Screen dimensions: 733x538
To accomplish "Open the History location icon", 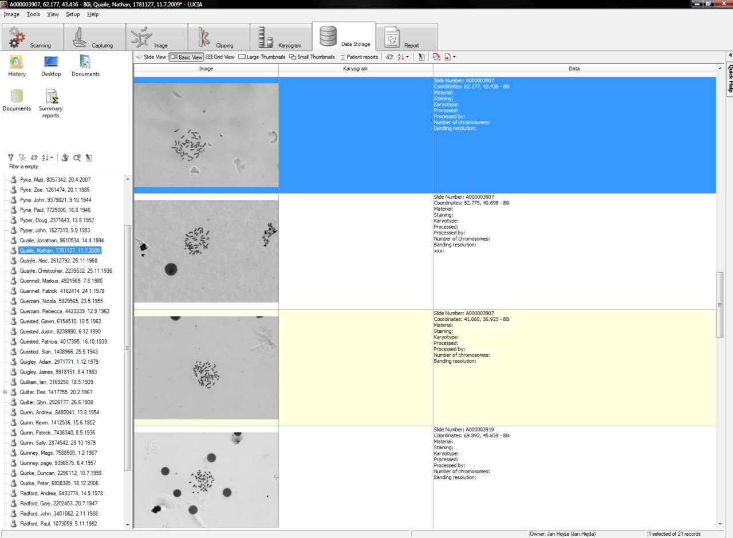I will click(17, 66).
